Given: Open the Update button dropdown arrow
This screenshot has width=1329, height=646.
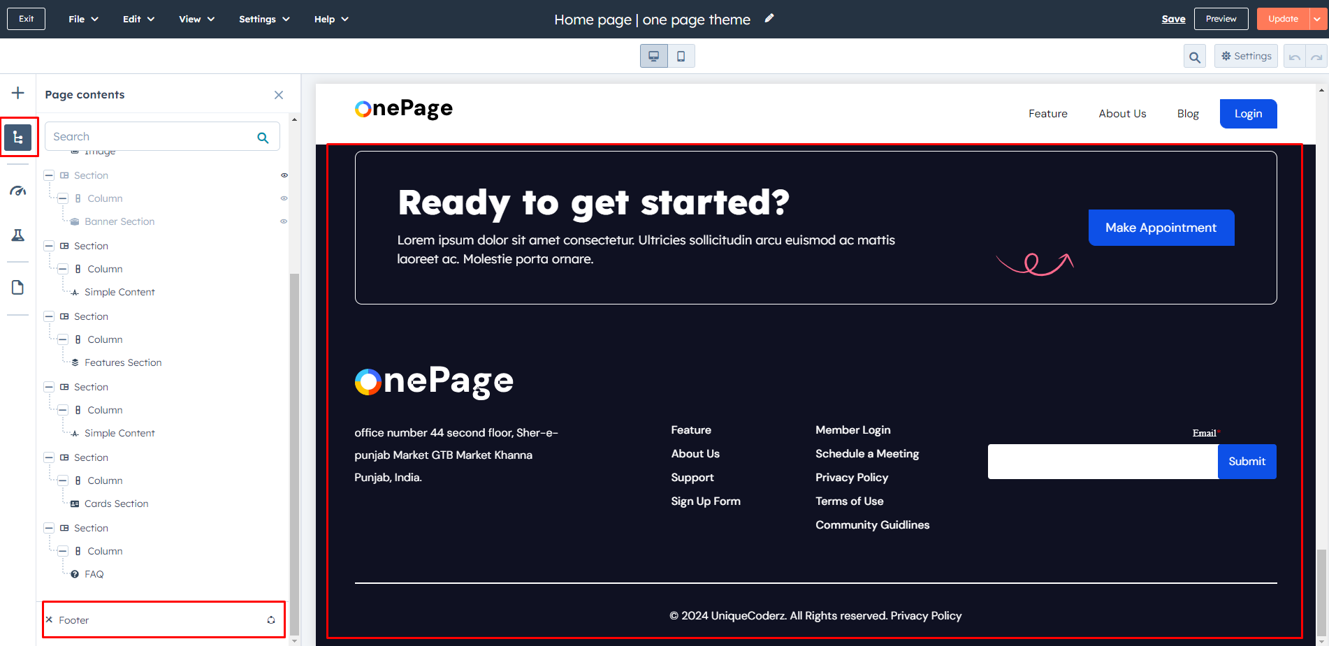Looking at the screenshot, I should click(x=1317, y=19).
